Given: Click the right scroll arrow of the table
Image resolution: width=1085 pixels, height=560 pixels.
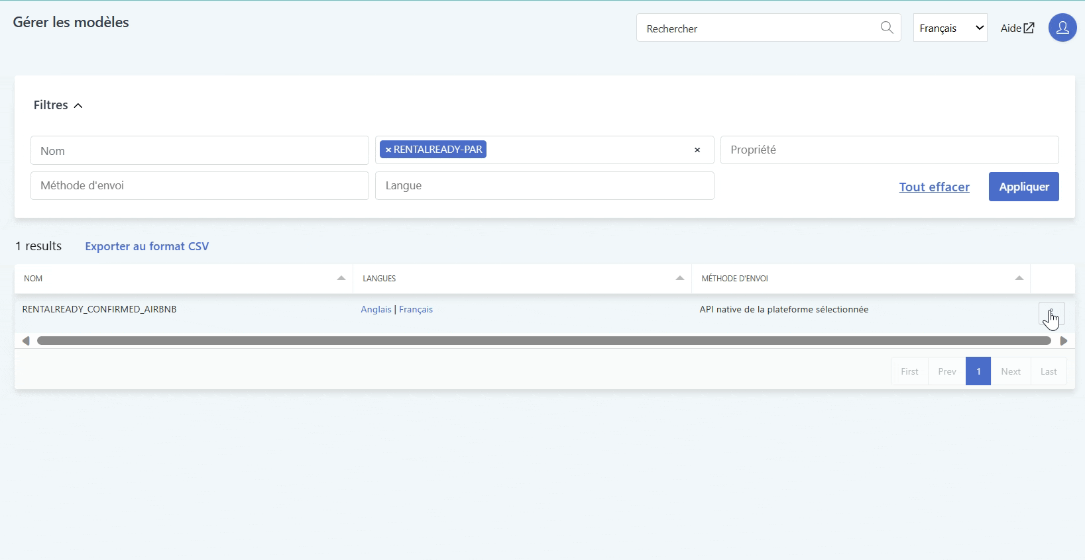Looking at the screenshot, I should [1064, 341].
